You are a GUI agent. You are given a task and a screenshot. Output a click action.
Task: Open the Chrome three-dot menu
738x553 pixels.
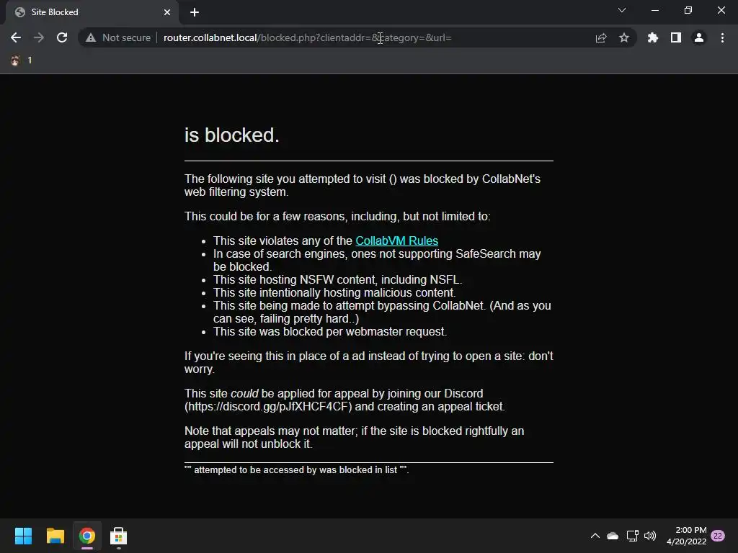click(722, 37)
